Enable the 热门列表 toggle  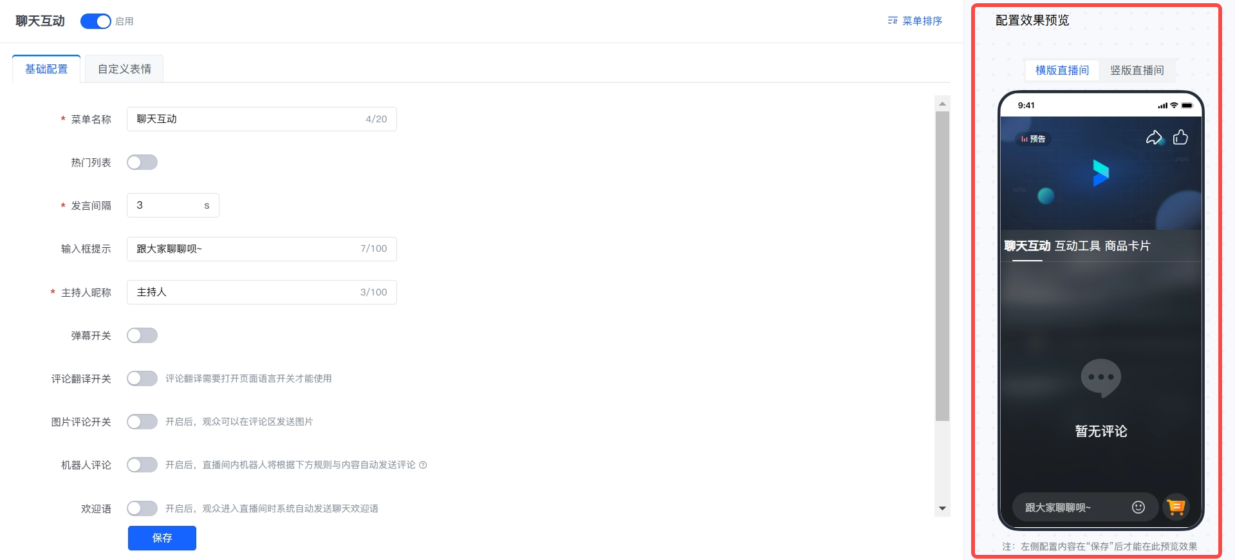coord(142,162)
